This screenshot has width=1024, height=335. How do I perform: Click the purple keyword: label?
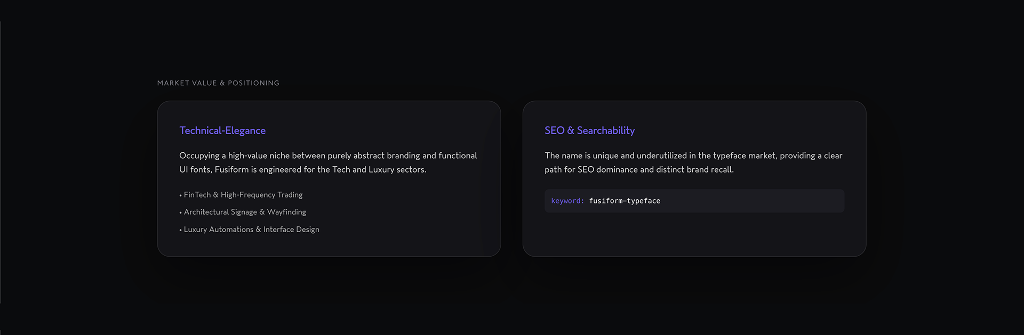point(567,201)
